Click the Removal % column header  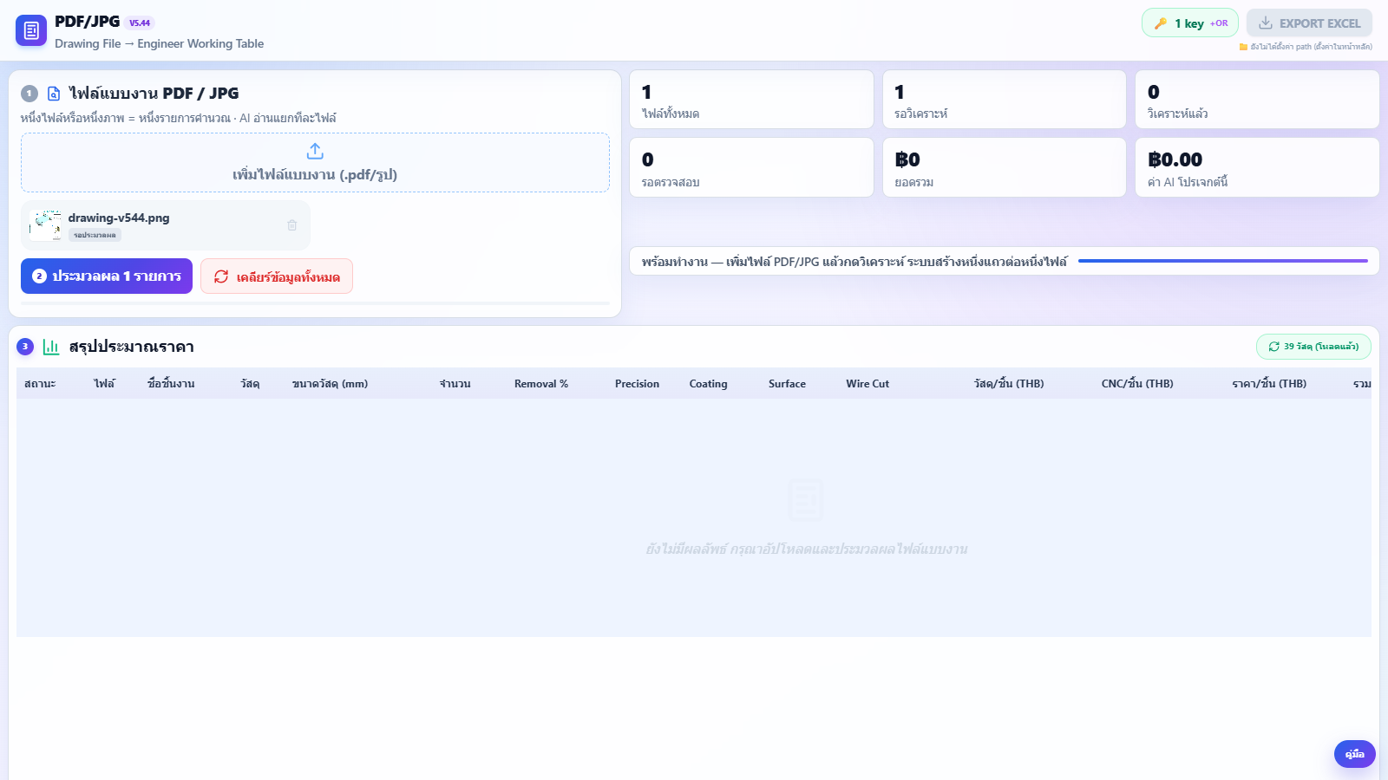pyautogui.click(x=541, y=384)
